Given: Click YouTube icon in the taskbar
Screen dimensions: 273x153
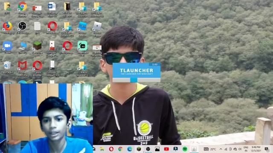Looking at the screenshot, I should point(166,149).
